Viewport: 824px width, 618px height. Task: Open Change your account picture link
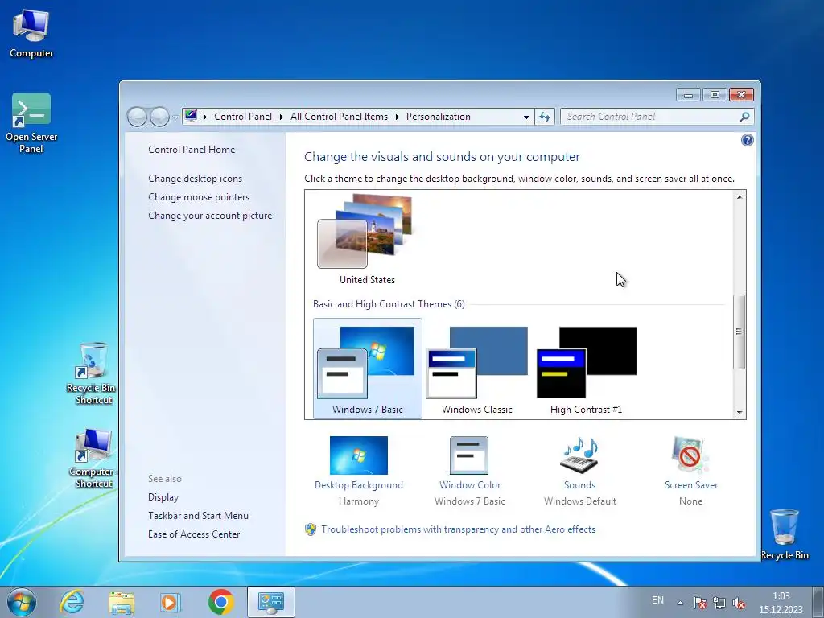tap(210, 216)
